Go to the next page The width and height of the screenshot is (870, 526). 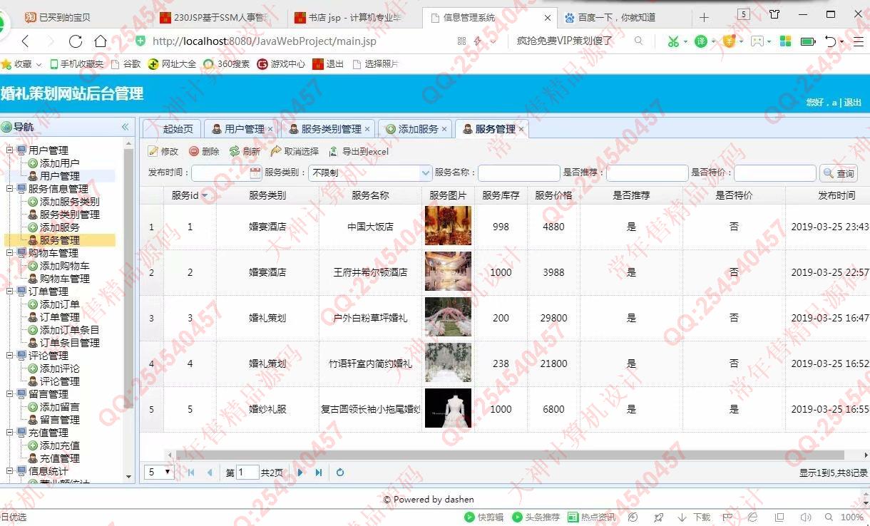(x=300, y=472)
